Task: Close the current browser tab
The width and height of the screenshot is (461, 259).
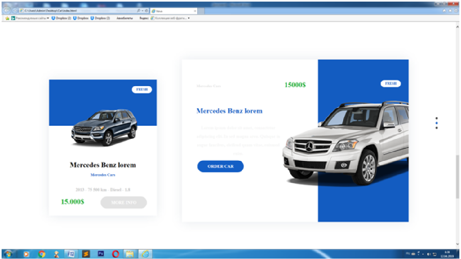Action: tap(194, 11)
